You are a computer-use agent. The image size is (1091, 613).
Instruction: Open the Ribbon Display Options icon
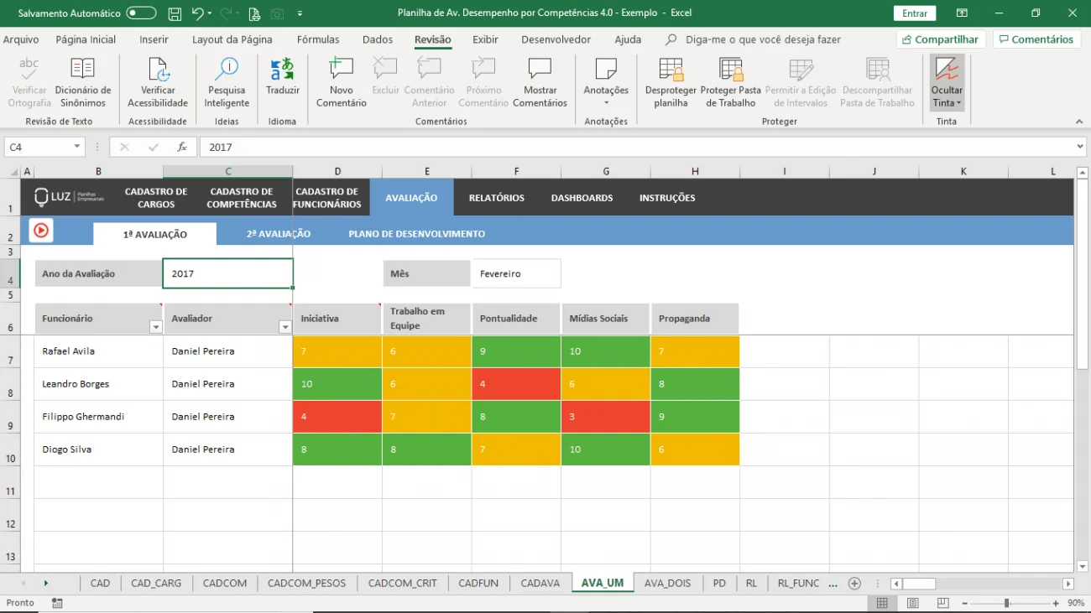point(962,13)
